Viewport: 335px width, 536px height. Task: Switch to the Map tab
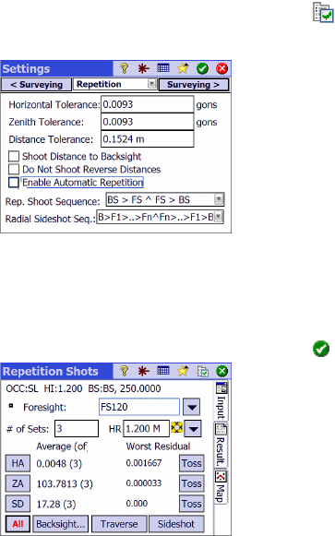[x=221, y=487]
